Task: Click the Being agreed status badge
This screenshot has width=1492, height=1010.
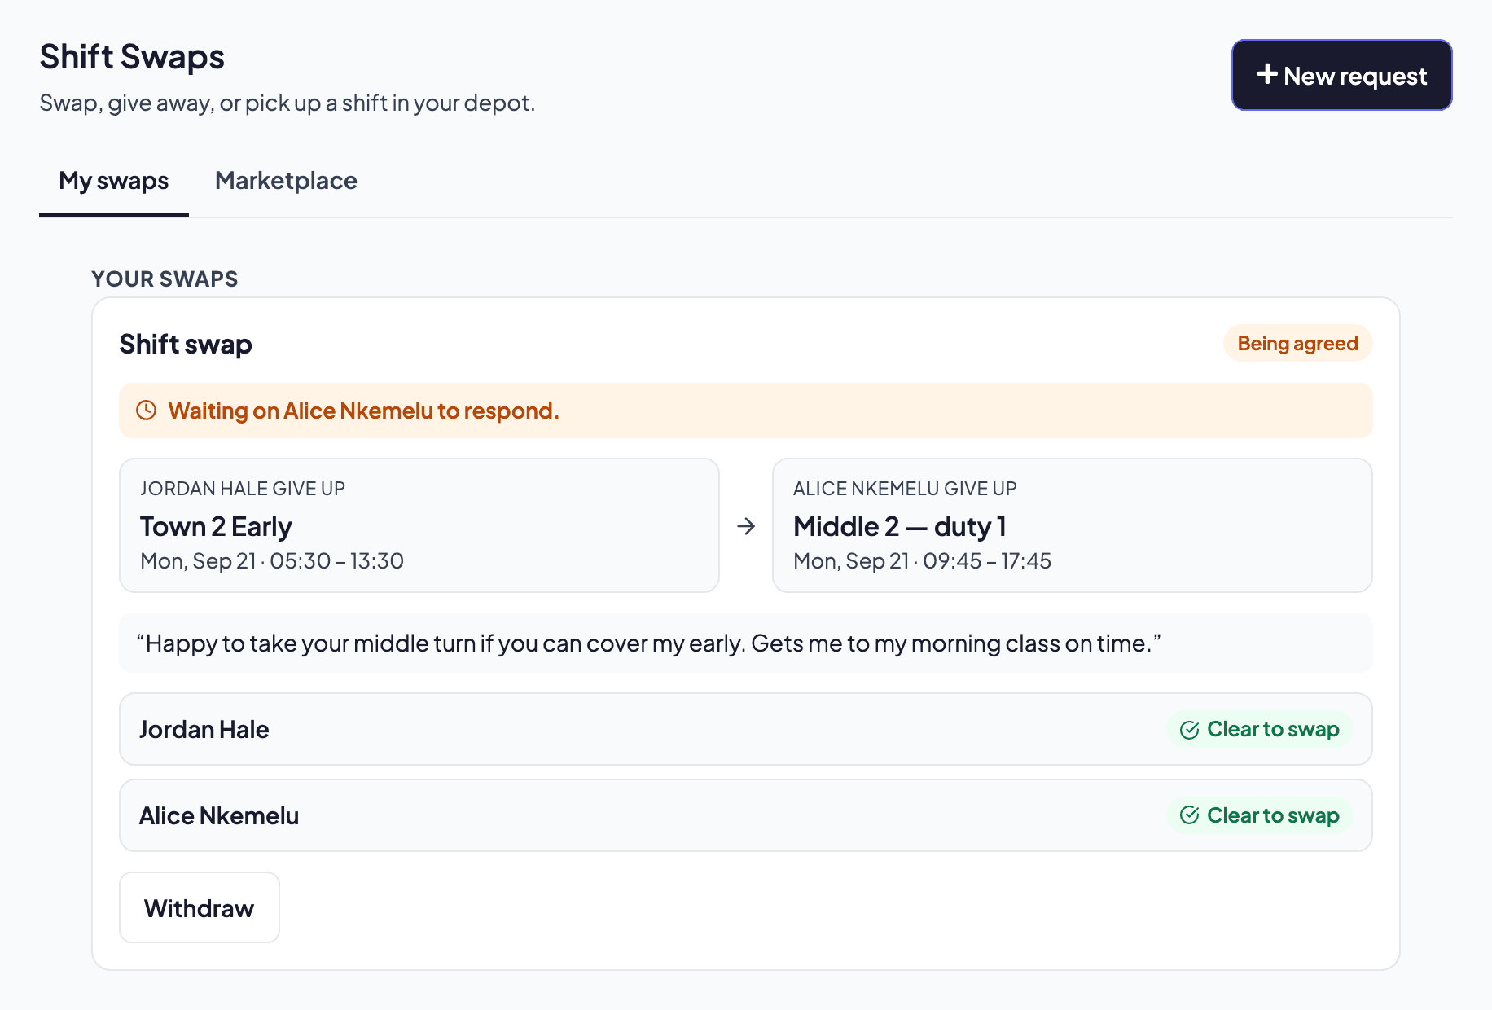Action: pos(1297,343)
